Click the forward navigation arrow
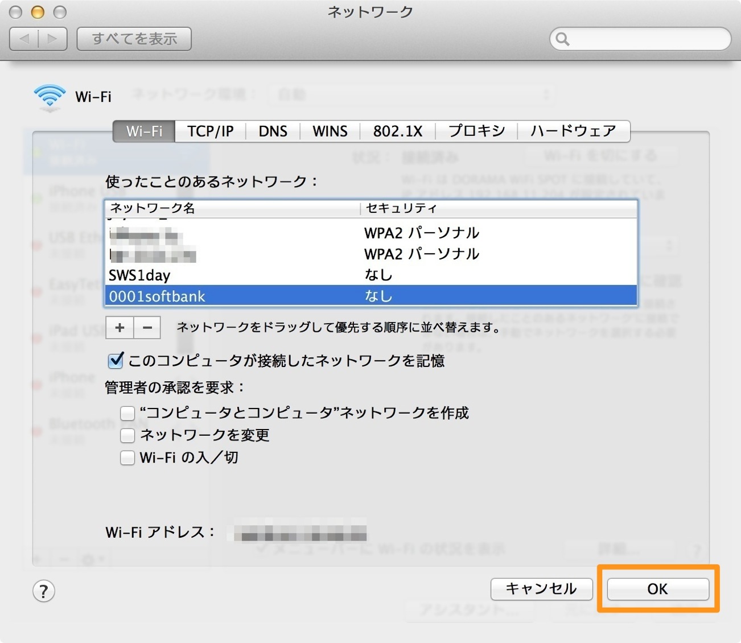This screenshot has height=643, width=741. (x=53, y=39)
